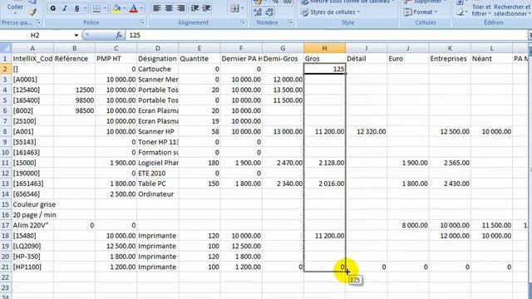This screenshot has height=299, width=532.
Task: Open fill color dropdown arrow
Action: pyautogui.click(x=125, y=8)
